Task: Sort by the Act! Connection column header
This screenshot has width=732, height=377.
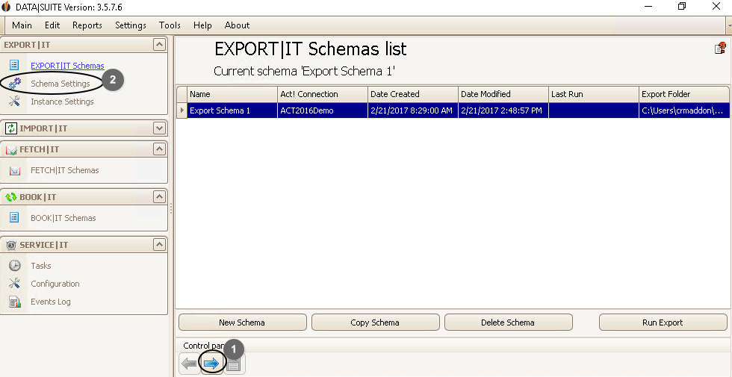Action: (323, 94)
